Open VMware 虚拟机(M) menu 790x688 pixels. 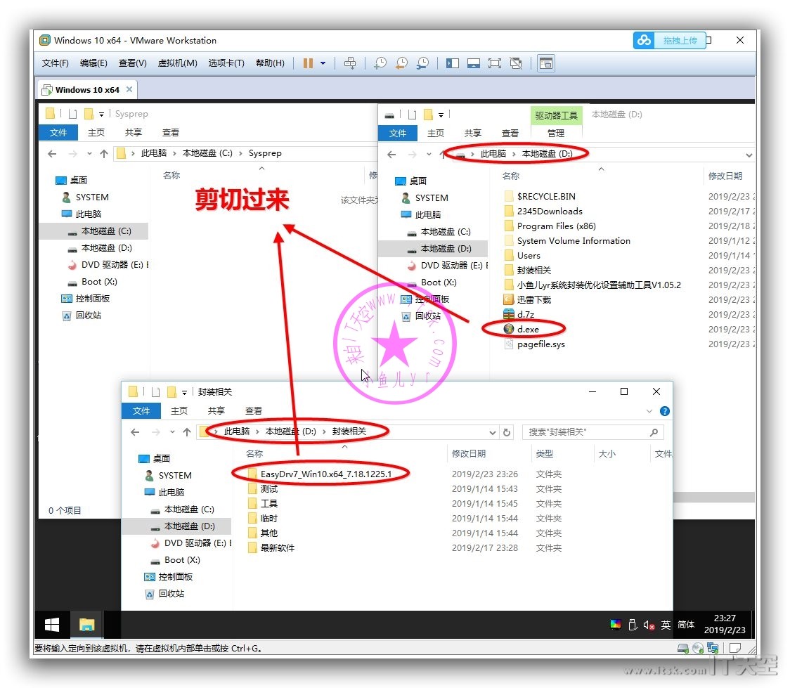(x=177, y=63)
